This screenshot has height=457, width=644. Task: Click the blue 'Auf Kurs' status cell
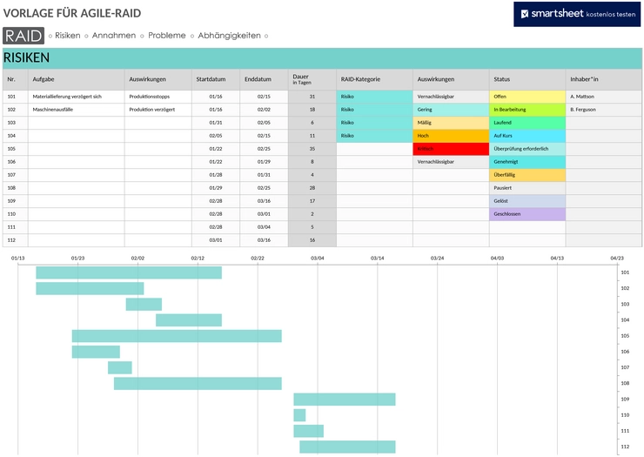click(527, 136)
